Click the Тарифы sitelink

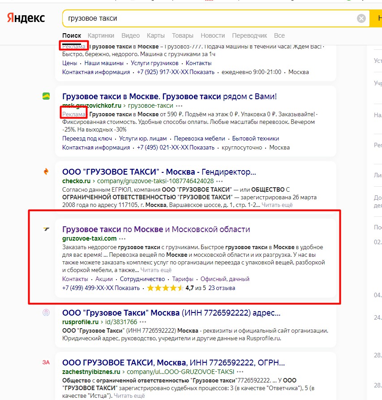(x=182, y=279)
